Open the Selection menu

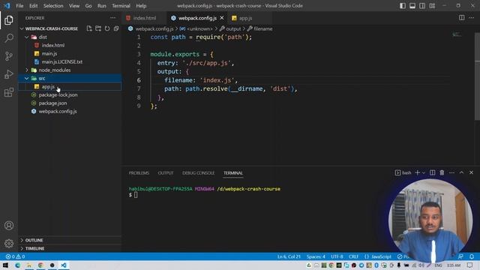53,5
